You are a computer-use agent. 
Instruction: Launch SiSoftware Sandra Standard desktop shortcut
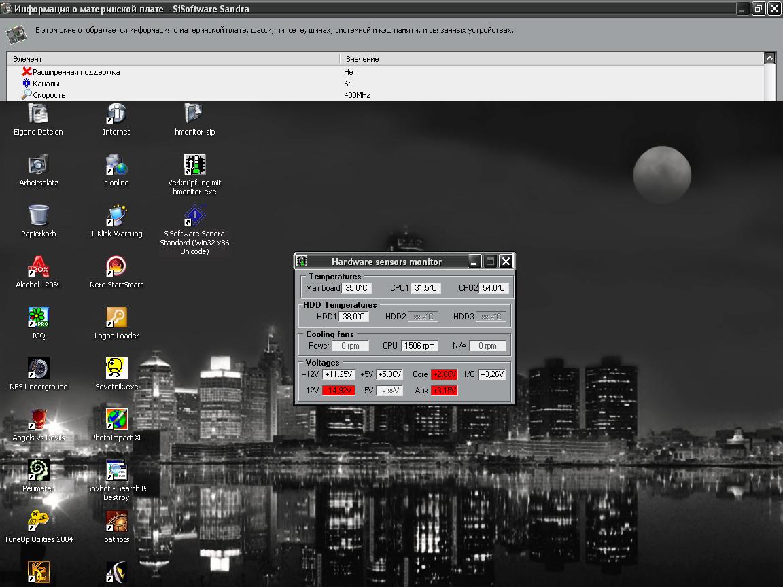click(x=194, y=215)
